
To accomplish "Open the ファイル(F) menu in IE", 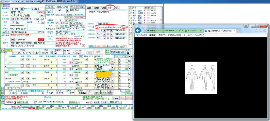I will tap(141, 35).
